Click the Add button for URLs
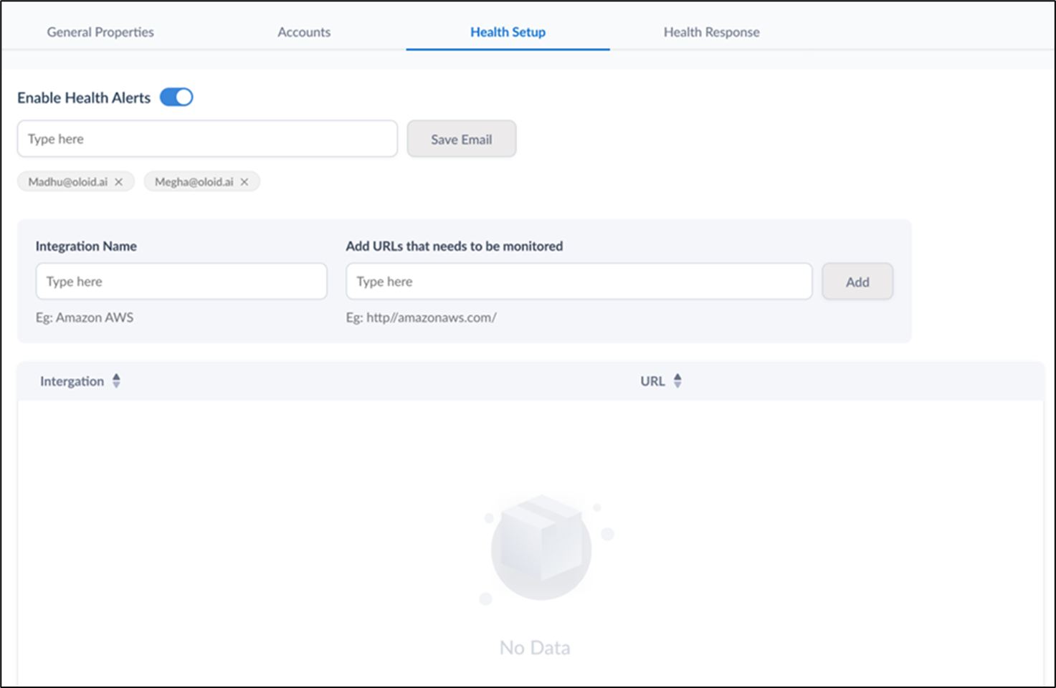1056x688 pixels. pyautogui.click(x=857, y=282)
